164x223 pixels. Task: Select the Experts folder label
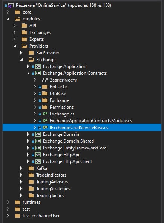(37, 39)
